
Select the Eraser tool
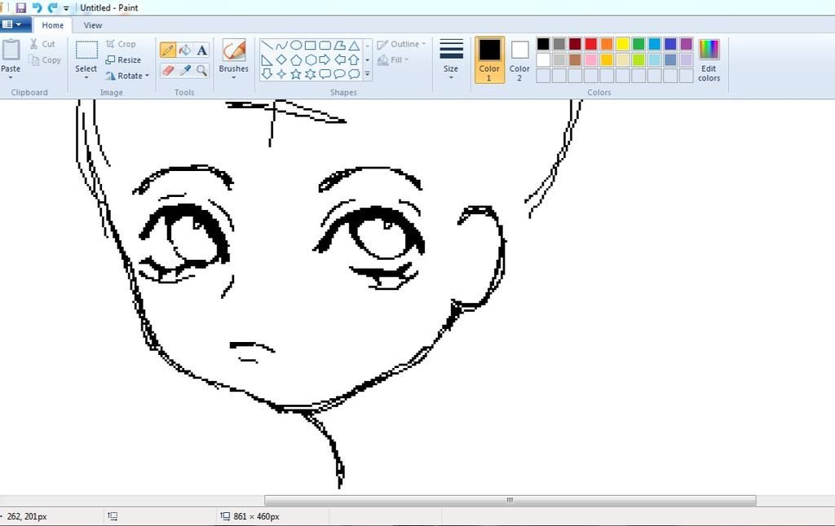point(168,70)
